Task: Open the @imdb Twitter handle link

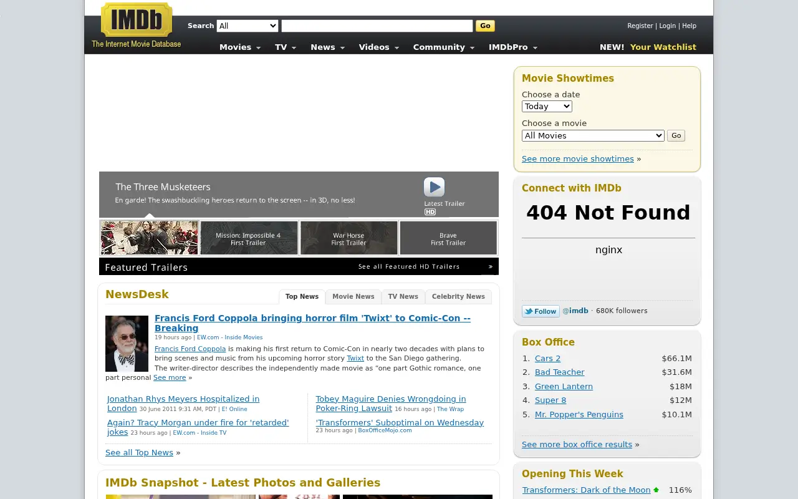Action: click(x=575, y=311)
